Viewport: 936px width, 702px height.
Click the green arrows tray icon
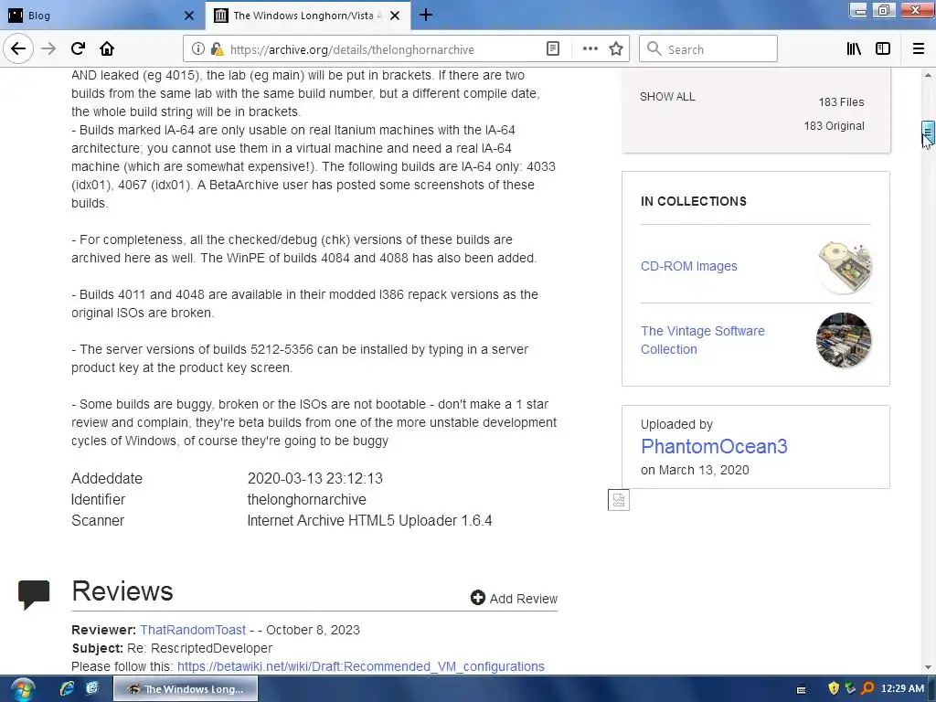tap(851, 689)
